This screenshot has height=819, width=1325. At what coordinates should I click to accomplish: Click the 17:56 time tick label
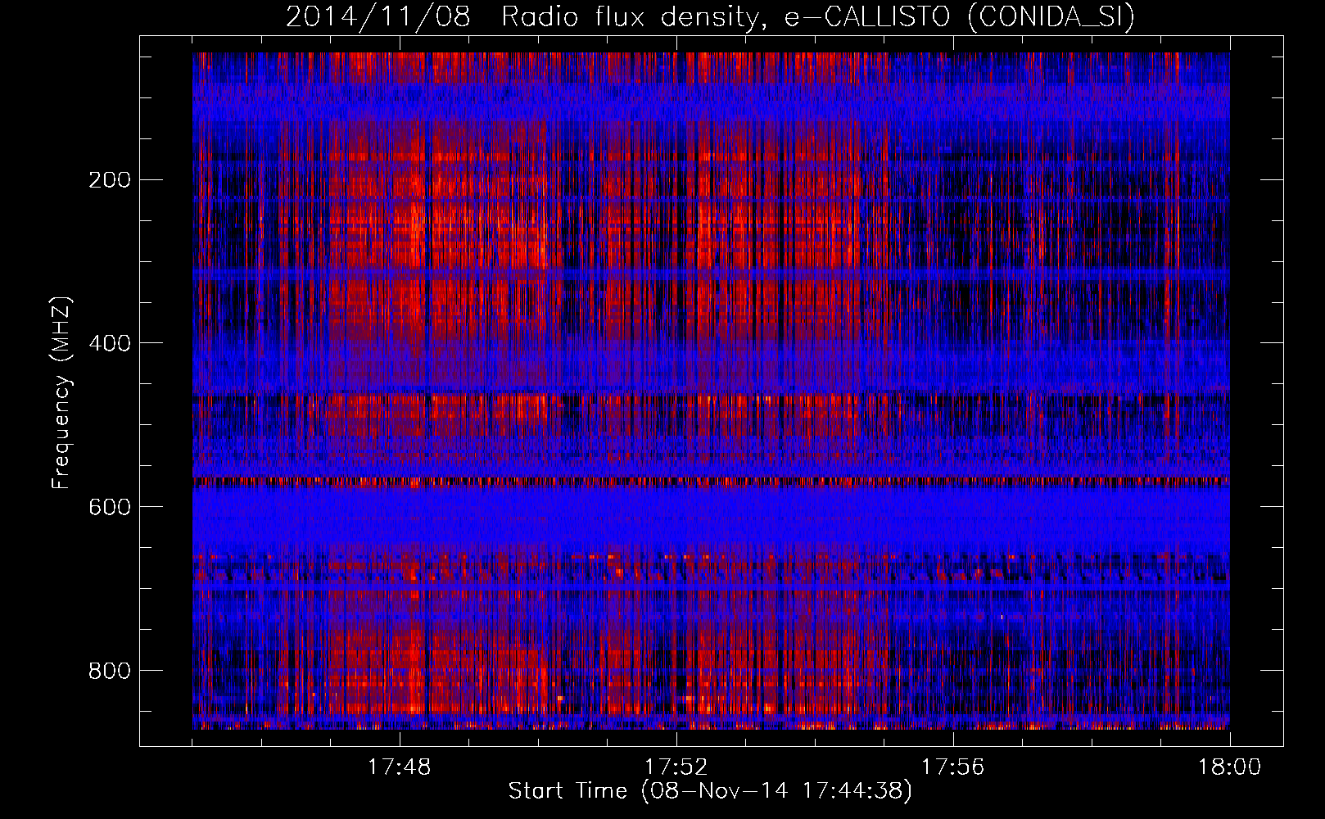(953, 767)
